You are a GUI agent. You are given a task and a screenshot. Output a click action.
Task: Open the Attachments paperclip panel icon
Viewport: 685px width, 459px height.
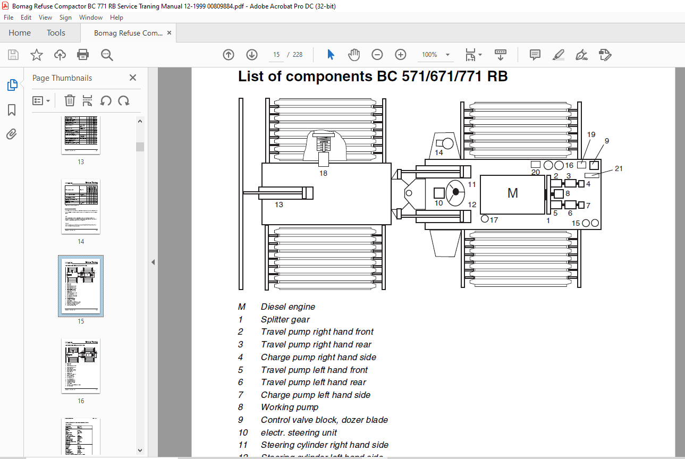(x=12, y=134)
